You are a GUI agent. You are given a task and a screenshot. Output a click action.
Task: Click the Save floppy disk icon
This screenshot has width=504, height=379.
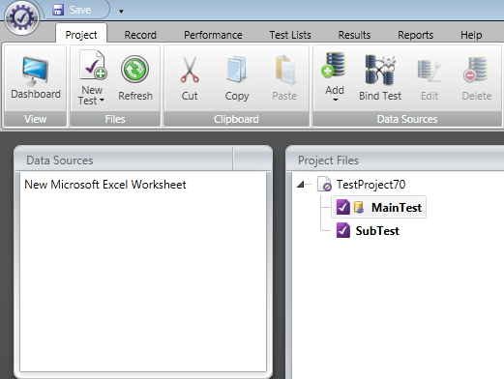pos(58,10)
